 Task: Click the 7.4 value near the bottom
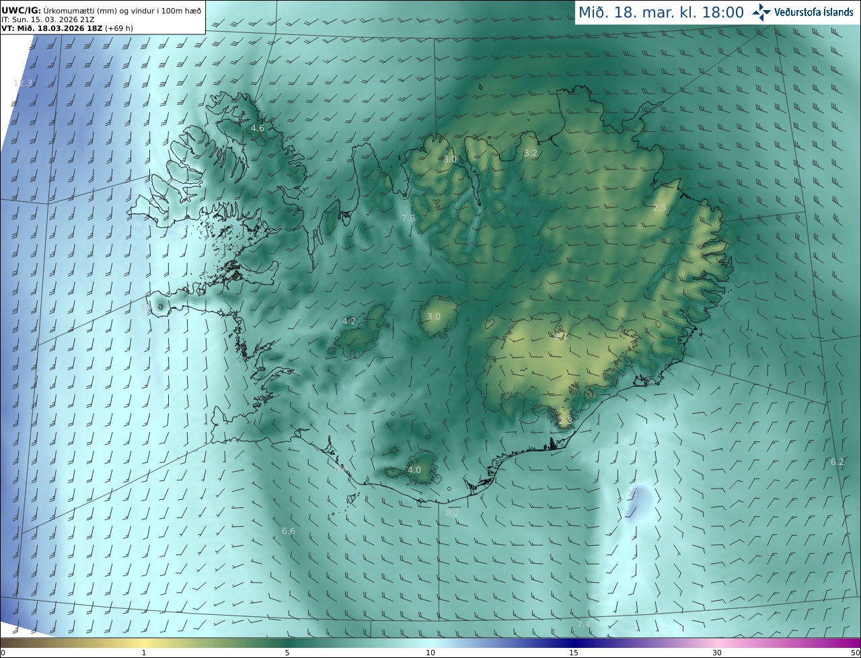coord(583,624)
